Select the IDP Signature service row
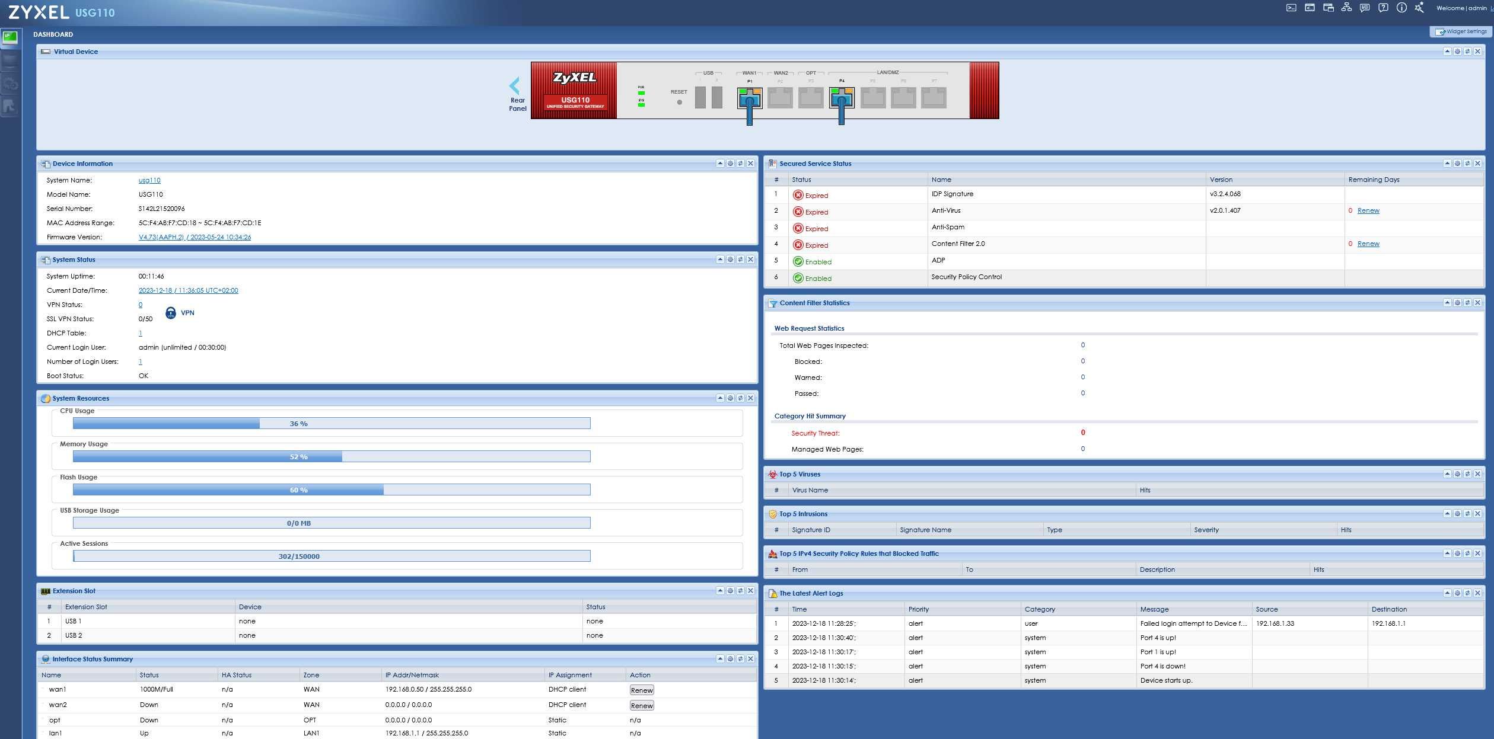This screenshot has width=1494, height=739. pyautogui.click(x=1124, y=194)
